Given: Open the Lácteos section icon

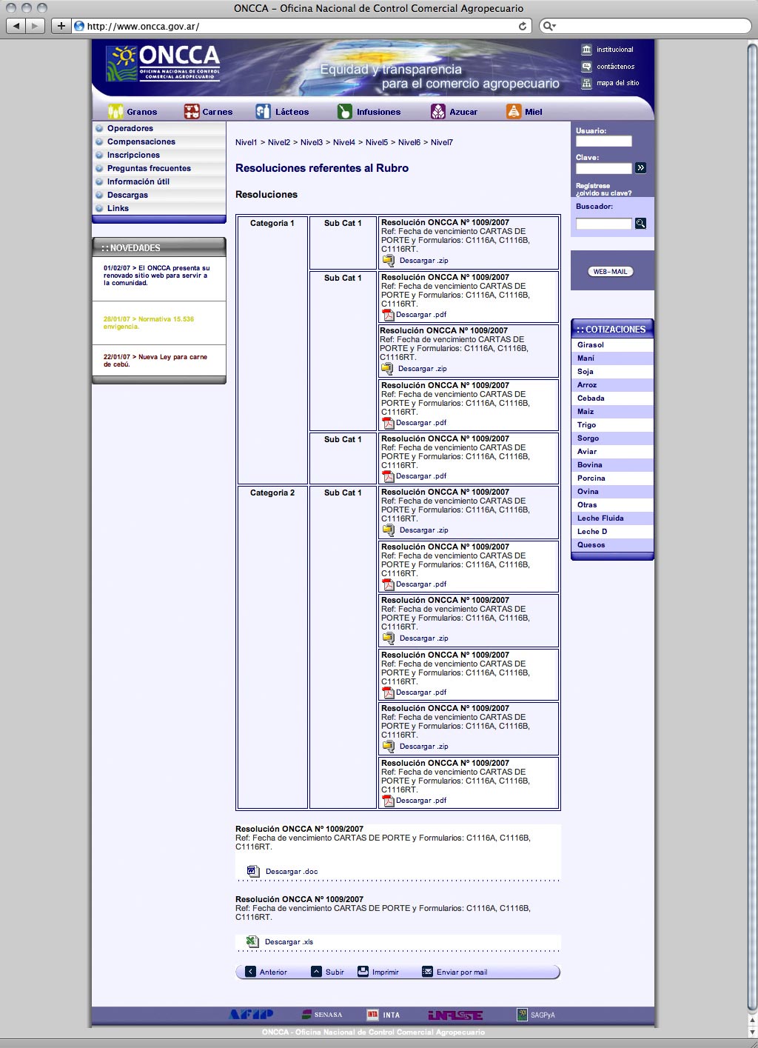Looking at the screenshot, I should (x=263, y=112).
